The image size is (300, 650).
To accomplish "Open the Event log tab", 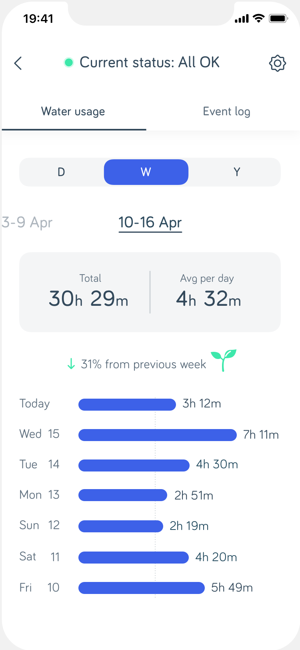I will click(x=226, y=111).
